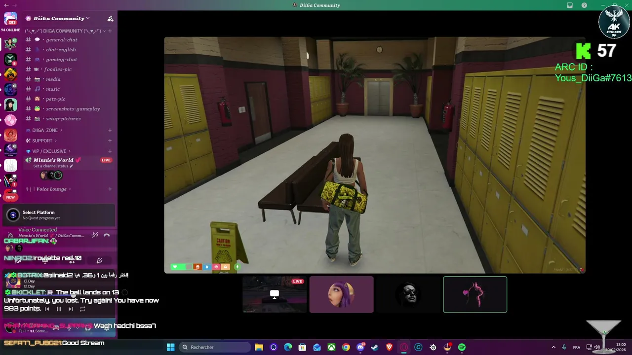Open server with 283 badge
632x355 pixels.
pos(10,19)
